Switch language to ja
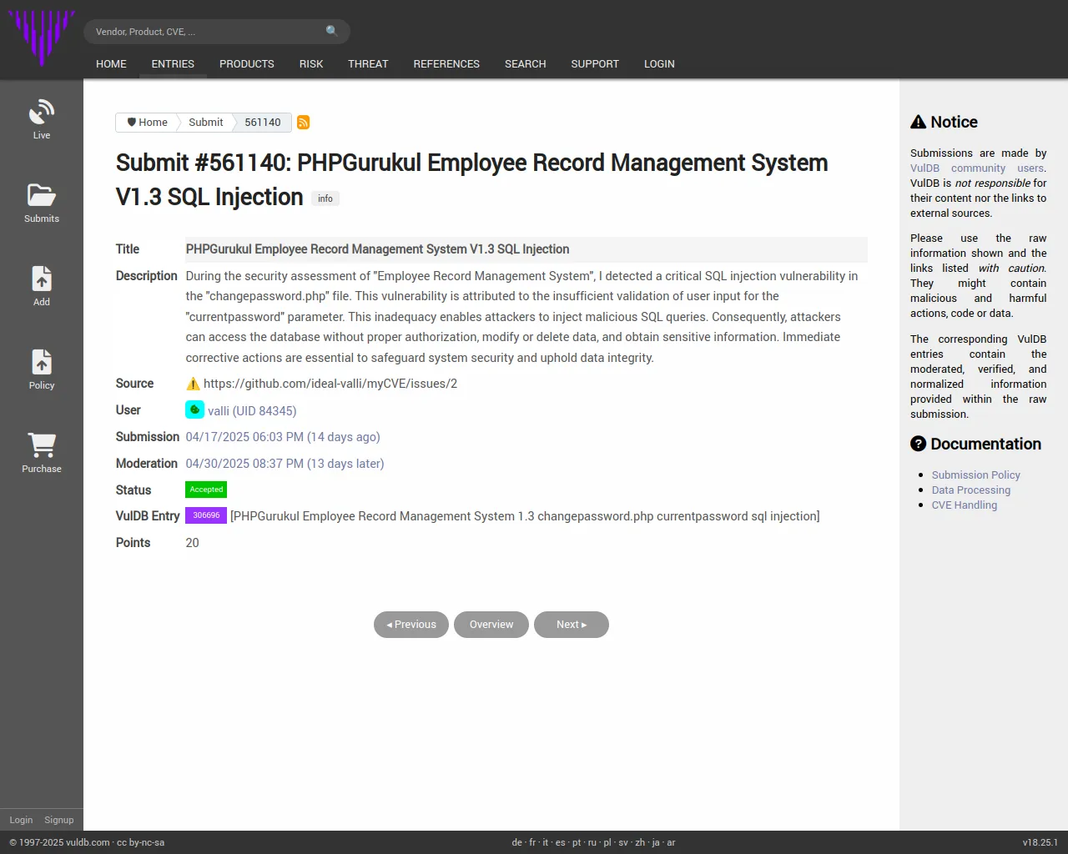The image size is (1068, 854). tap(656, 842)
